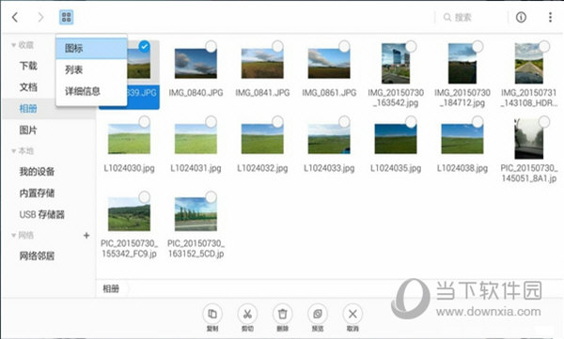The height and width of the screenshot is (339, 564).
Task: Select the L1024031.jpg thumbnail
Action: pyautogui.click(x=196, y=139)
